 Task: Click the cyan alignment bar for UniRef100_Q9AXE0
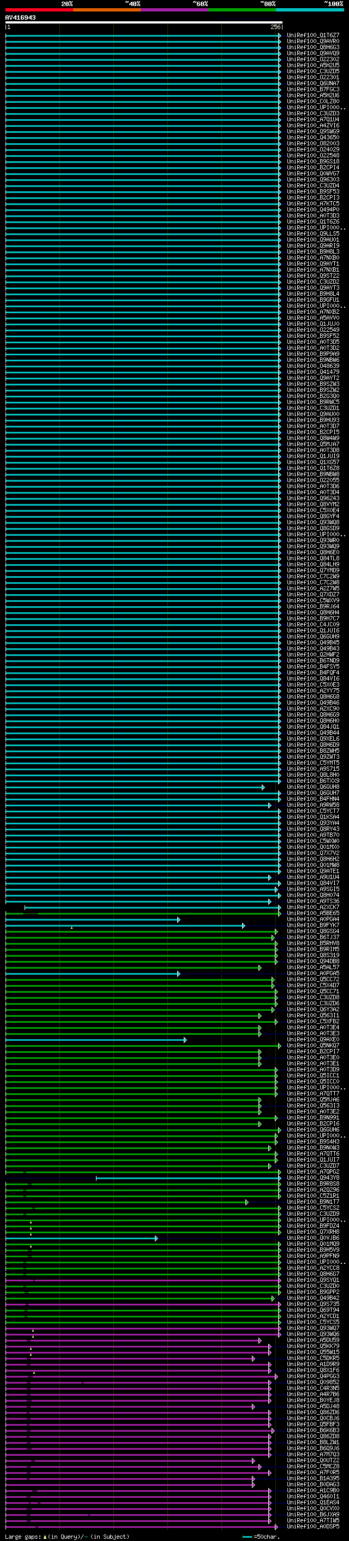96,1040
